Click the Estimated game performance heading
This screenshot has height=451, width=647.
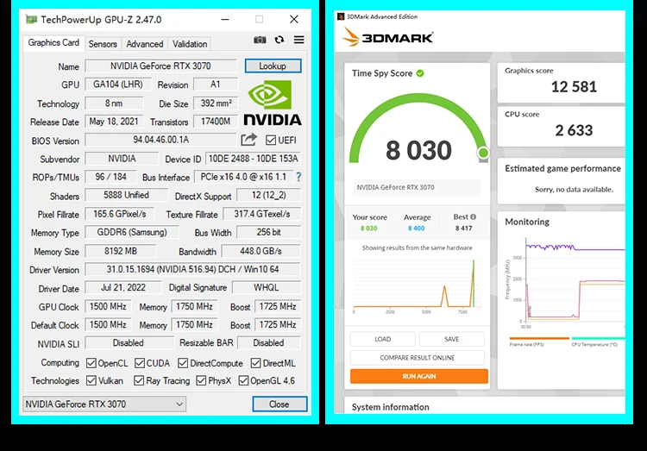click(x=562, y=168)
